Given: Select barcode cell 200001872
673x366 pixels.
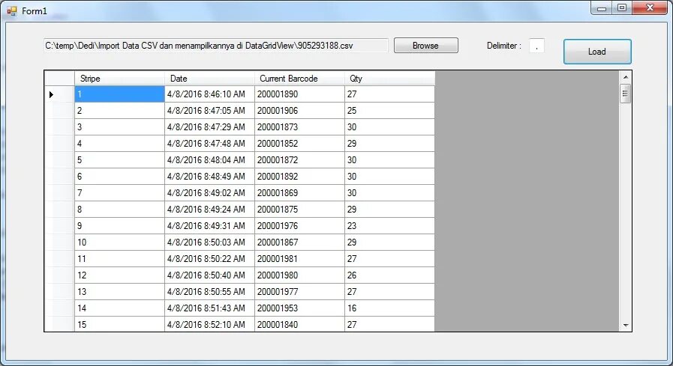Looking at the screenshot, I should (x=299, y=160).
